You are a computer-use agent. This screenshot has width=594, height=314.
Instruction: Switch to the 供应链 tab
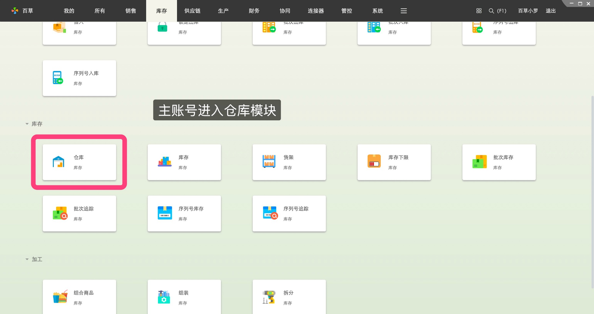192,11
